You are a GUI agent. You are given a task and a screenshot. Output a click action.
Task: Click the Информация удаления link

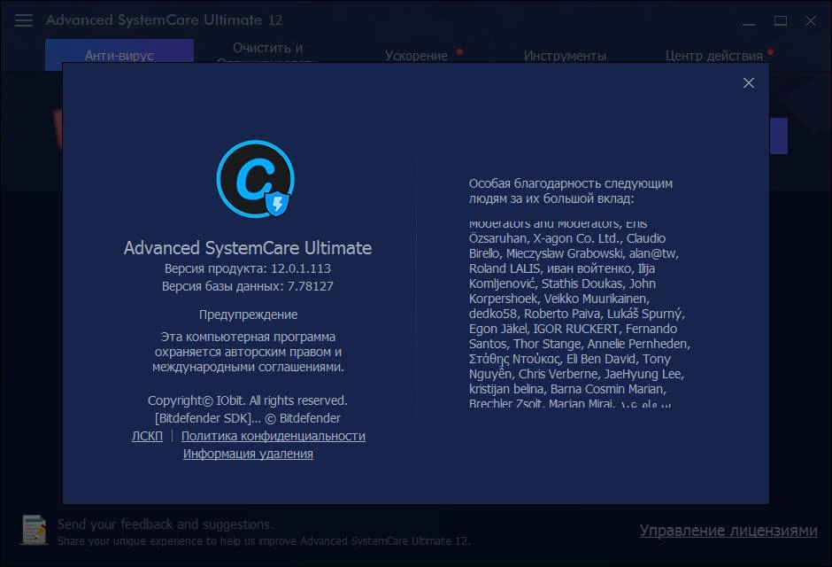pyautogui.click(x=248, y=454)
